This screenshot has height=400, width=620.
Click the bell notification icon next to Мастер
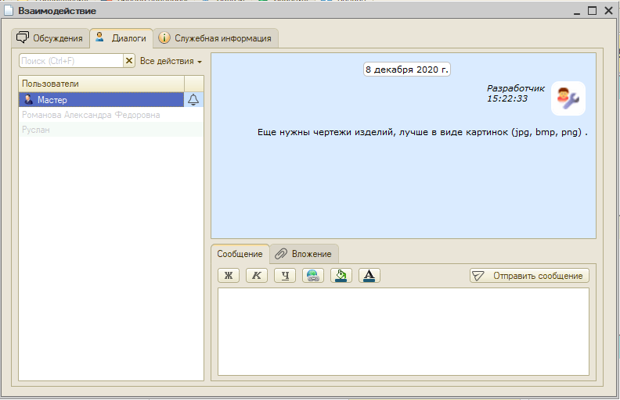coord(194,99)
